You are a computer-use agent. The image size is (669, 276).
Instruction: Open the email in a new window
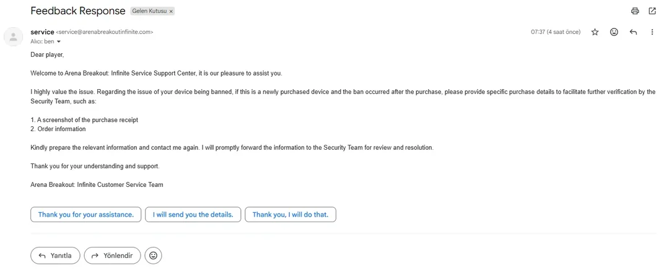click(x=652, y=11)
